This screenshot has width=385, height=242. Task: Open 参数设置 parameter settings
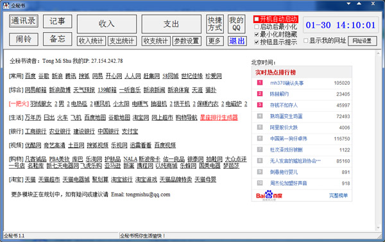pyautogui.click(x=187, y=41)
